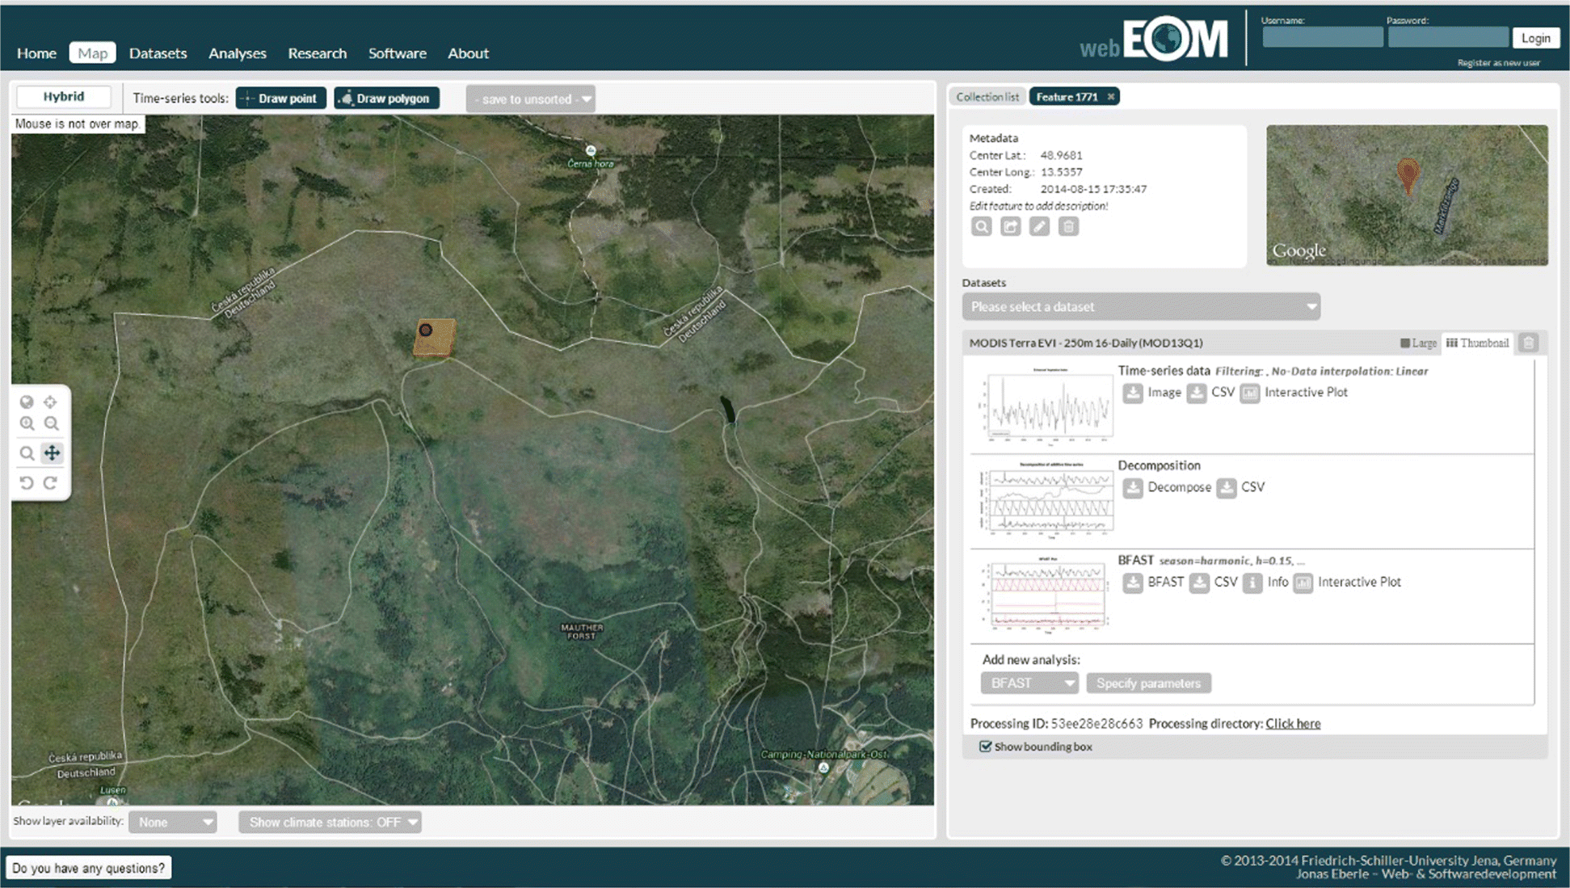Click the Decompose download icon
Viewport: 1570px width, 888px height.
click(x=1133, y=487)
